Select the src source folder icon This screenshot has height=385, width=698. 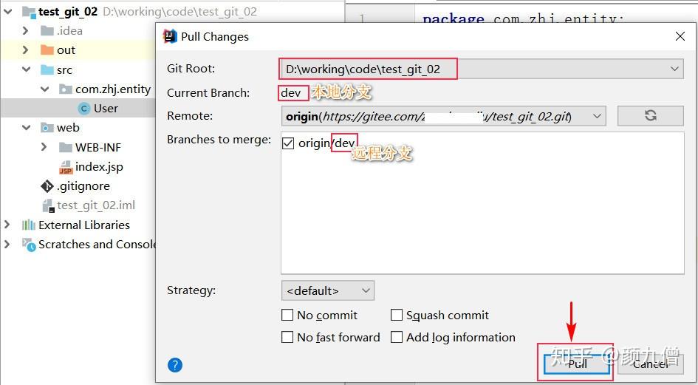point(47,70)
